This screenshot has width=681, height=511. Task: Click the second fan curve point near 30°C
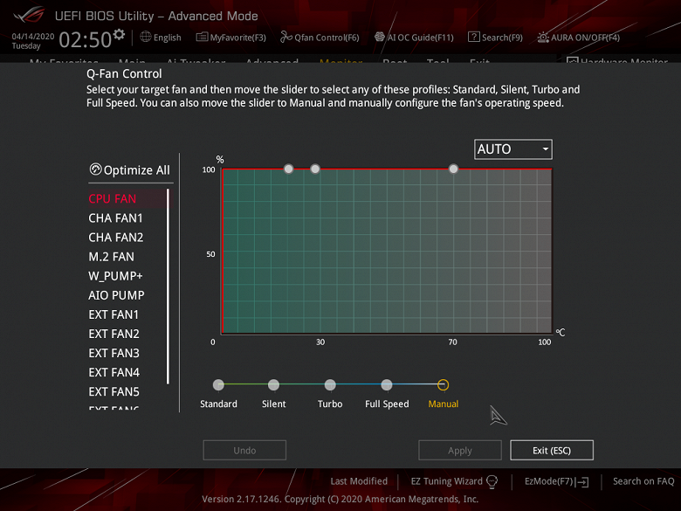(x=315, y=169)
